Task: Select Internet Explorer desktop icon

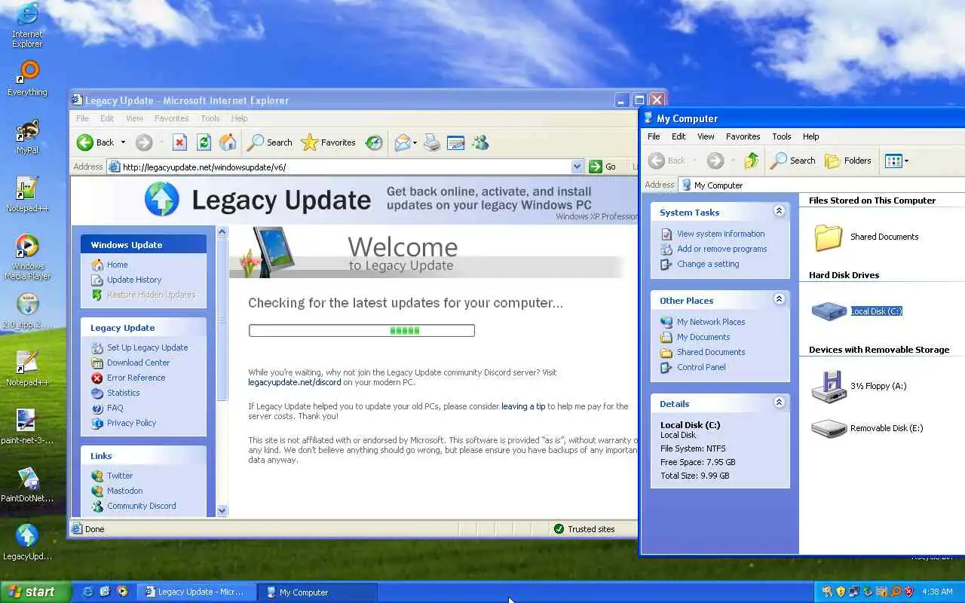Action: [27, 25]
